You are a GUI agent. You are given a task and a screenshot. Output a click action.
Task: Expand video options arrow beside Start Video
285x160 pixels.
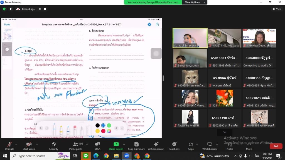tap(37, 144)
